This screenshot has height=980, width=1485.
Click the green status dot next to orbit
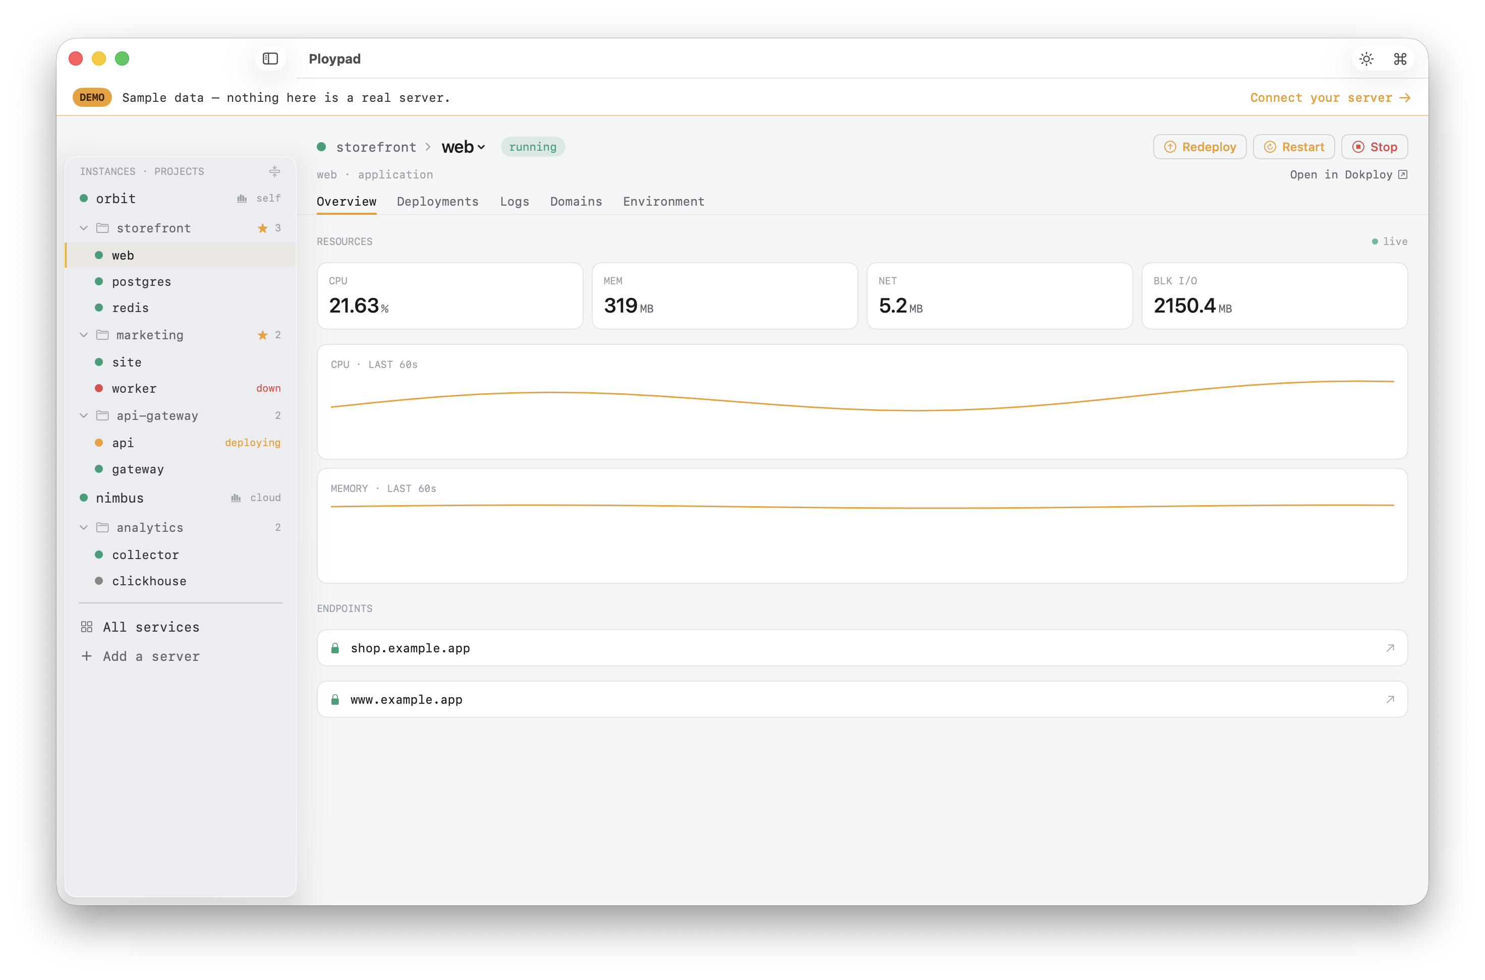(84, 199)
